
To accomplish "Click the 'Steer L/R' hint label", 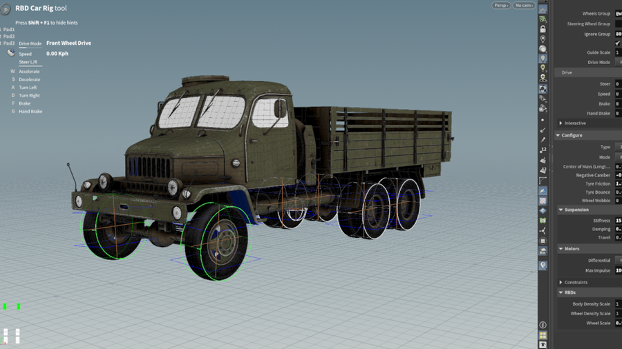I will click(28, 62).
